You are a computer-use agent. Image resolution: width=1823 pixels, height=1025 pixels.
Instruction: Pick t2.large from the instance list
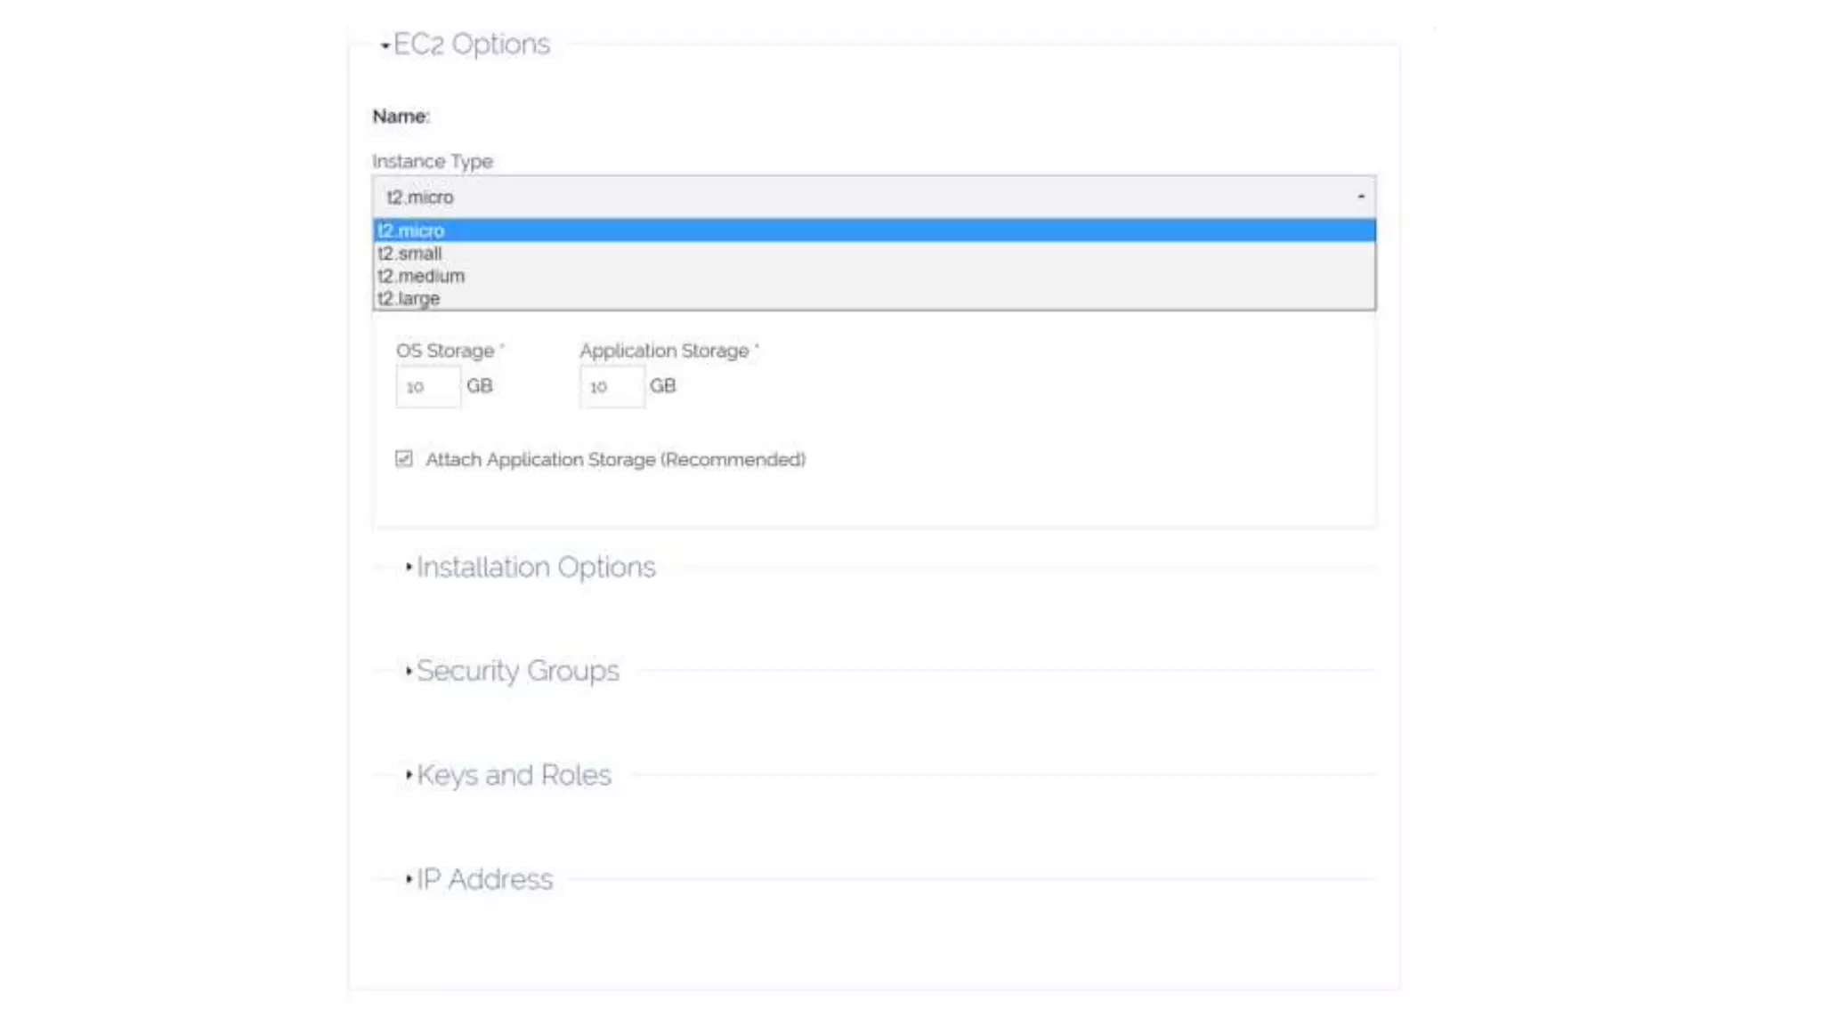(409, 299)
